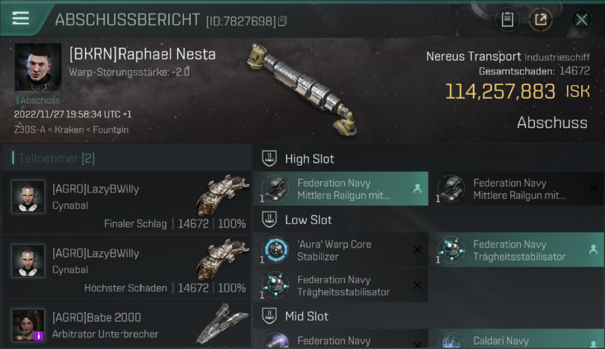Screen dimensions: 605x349
Task: Open the hamburger menu
Action: [21, 19]
